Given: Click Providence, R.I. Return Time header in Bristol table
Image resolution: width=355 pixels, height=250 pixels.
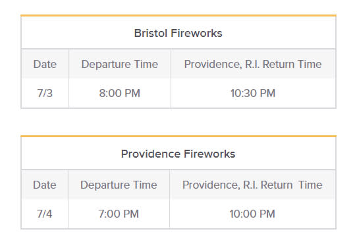Looking at the screenshot, I should pyautogui.click(x=253, y=64).
